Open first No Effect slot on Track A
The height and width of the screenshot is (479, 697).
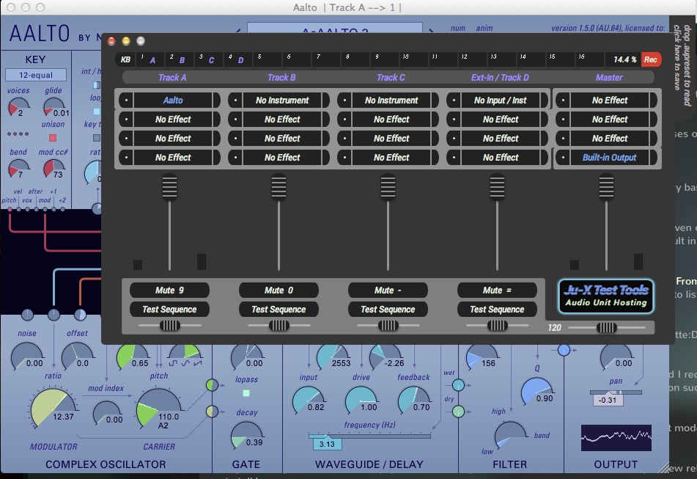click(173, 119)
